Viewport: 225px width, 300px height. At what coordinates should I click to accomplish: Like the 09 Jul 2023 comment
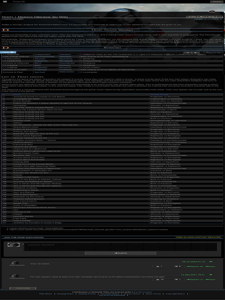coord(159,266)
